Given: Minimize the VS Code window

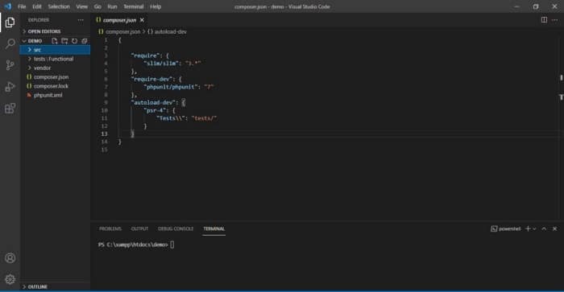Looking at the screenshot, I should (x=517, y=6).
